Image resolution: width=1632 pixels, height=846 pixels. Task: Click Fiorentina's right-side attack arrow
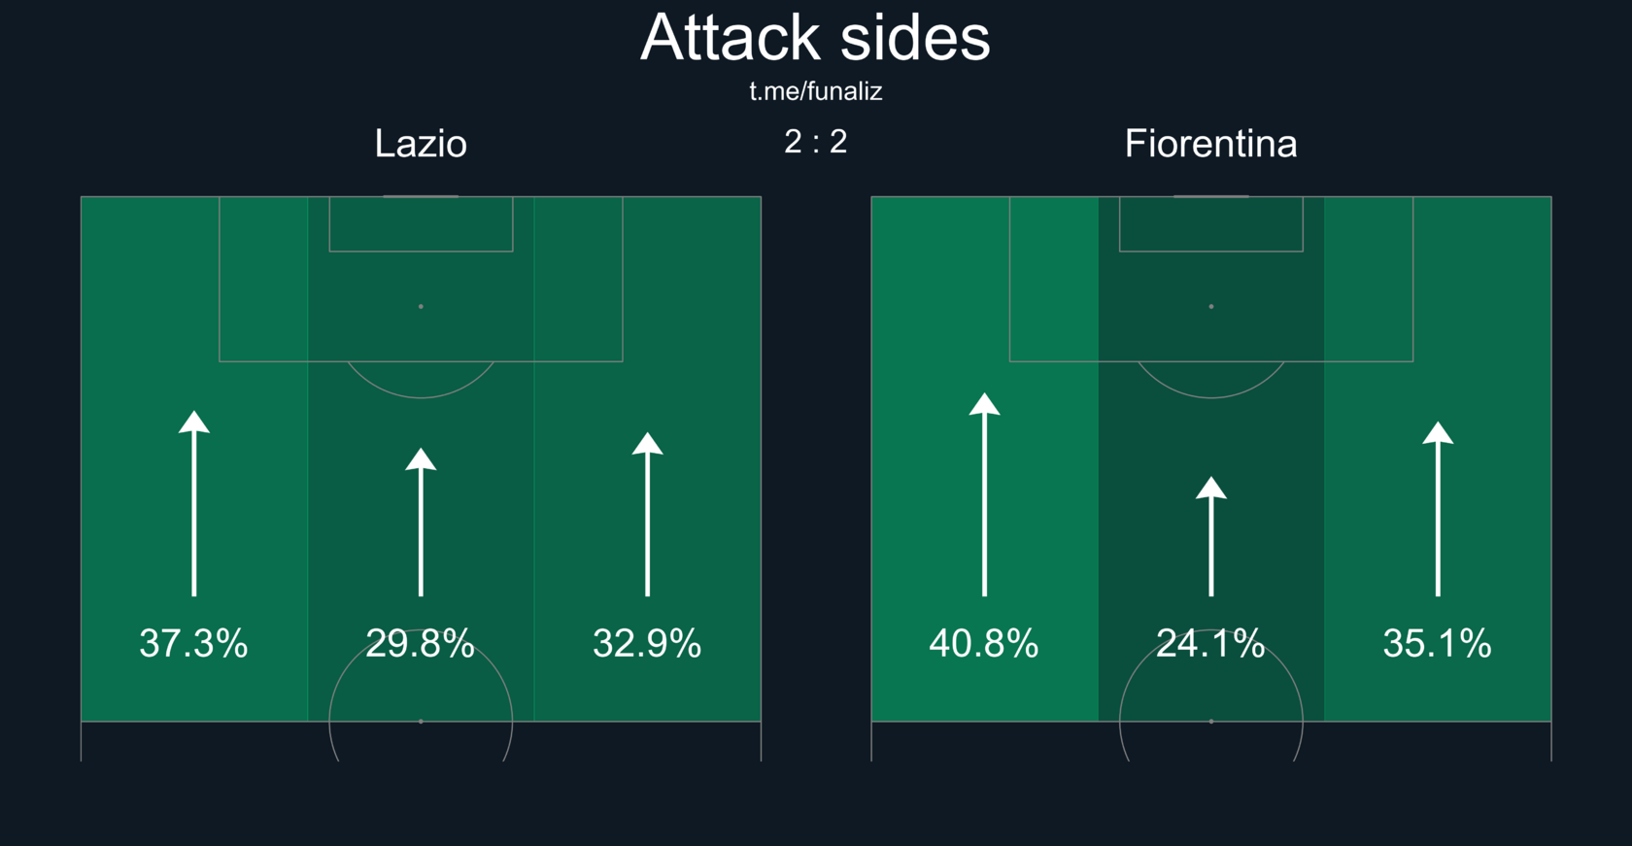pos(1438,510)
